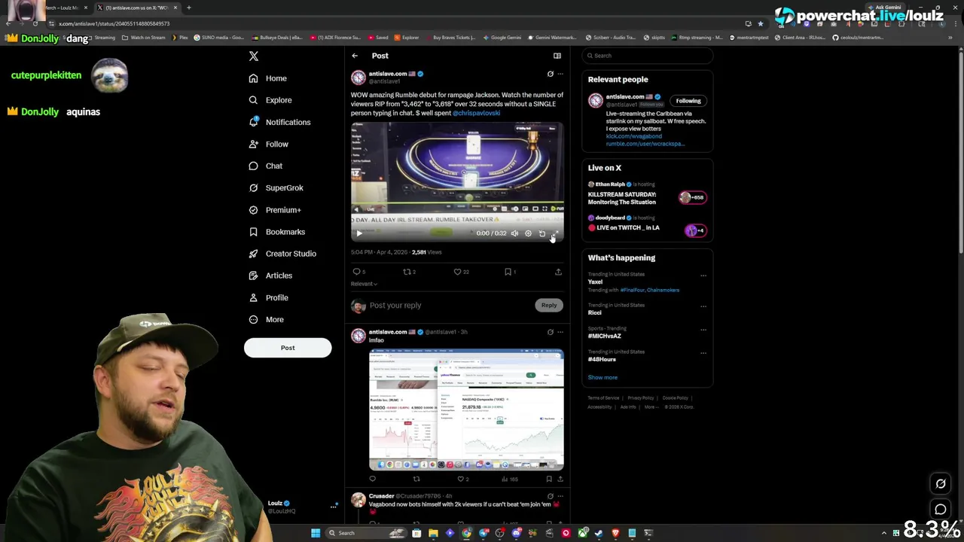Click the Windows Start button
Image resolution: width=964 pixels, height=542 pixels.
click(x=316, y=533)
